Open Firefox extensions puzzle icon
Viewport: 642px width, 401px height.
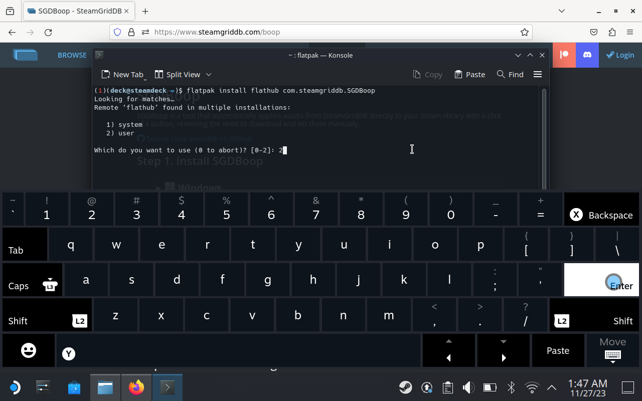pyautogui.click(x=612, y=32)
